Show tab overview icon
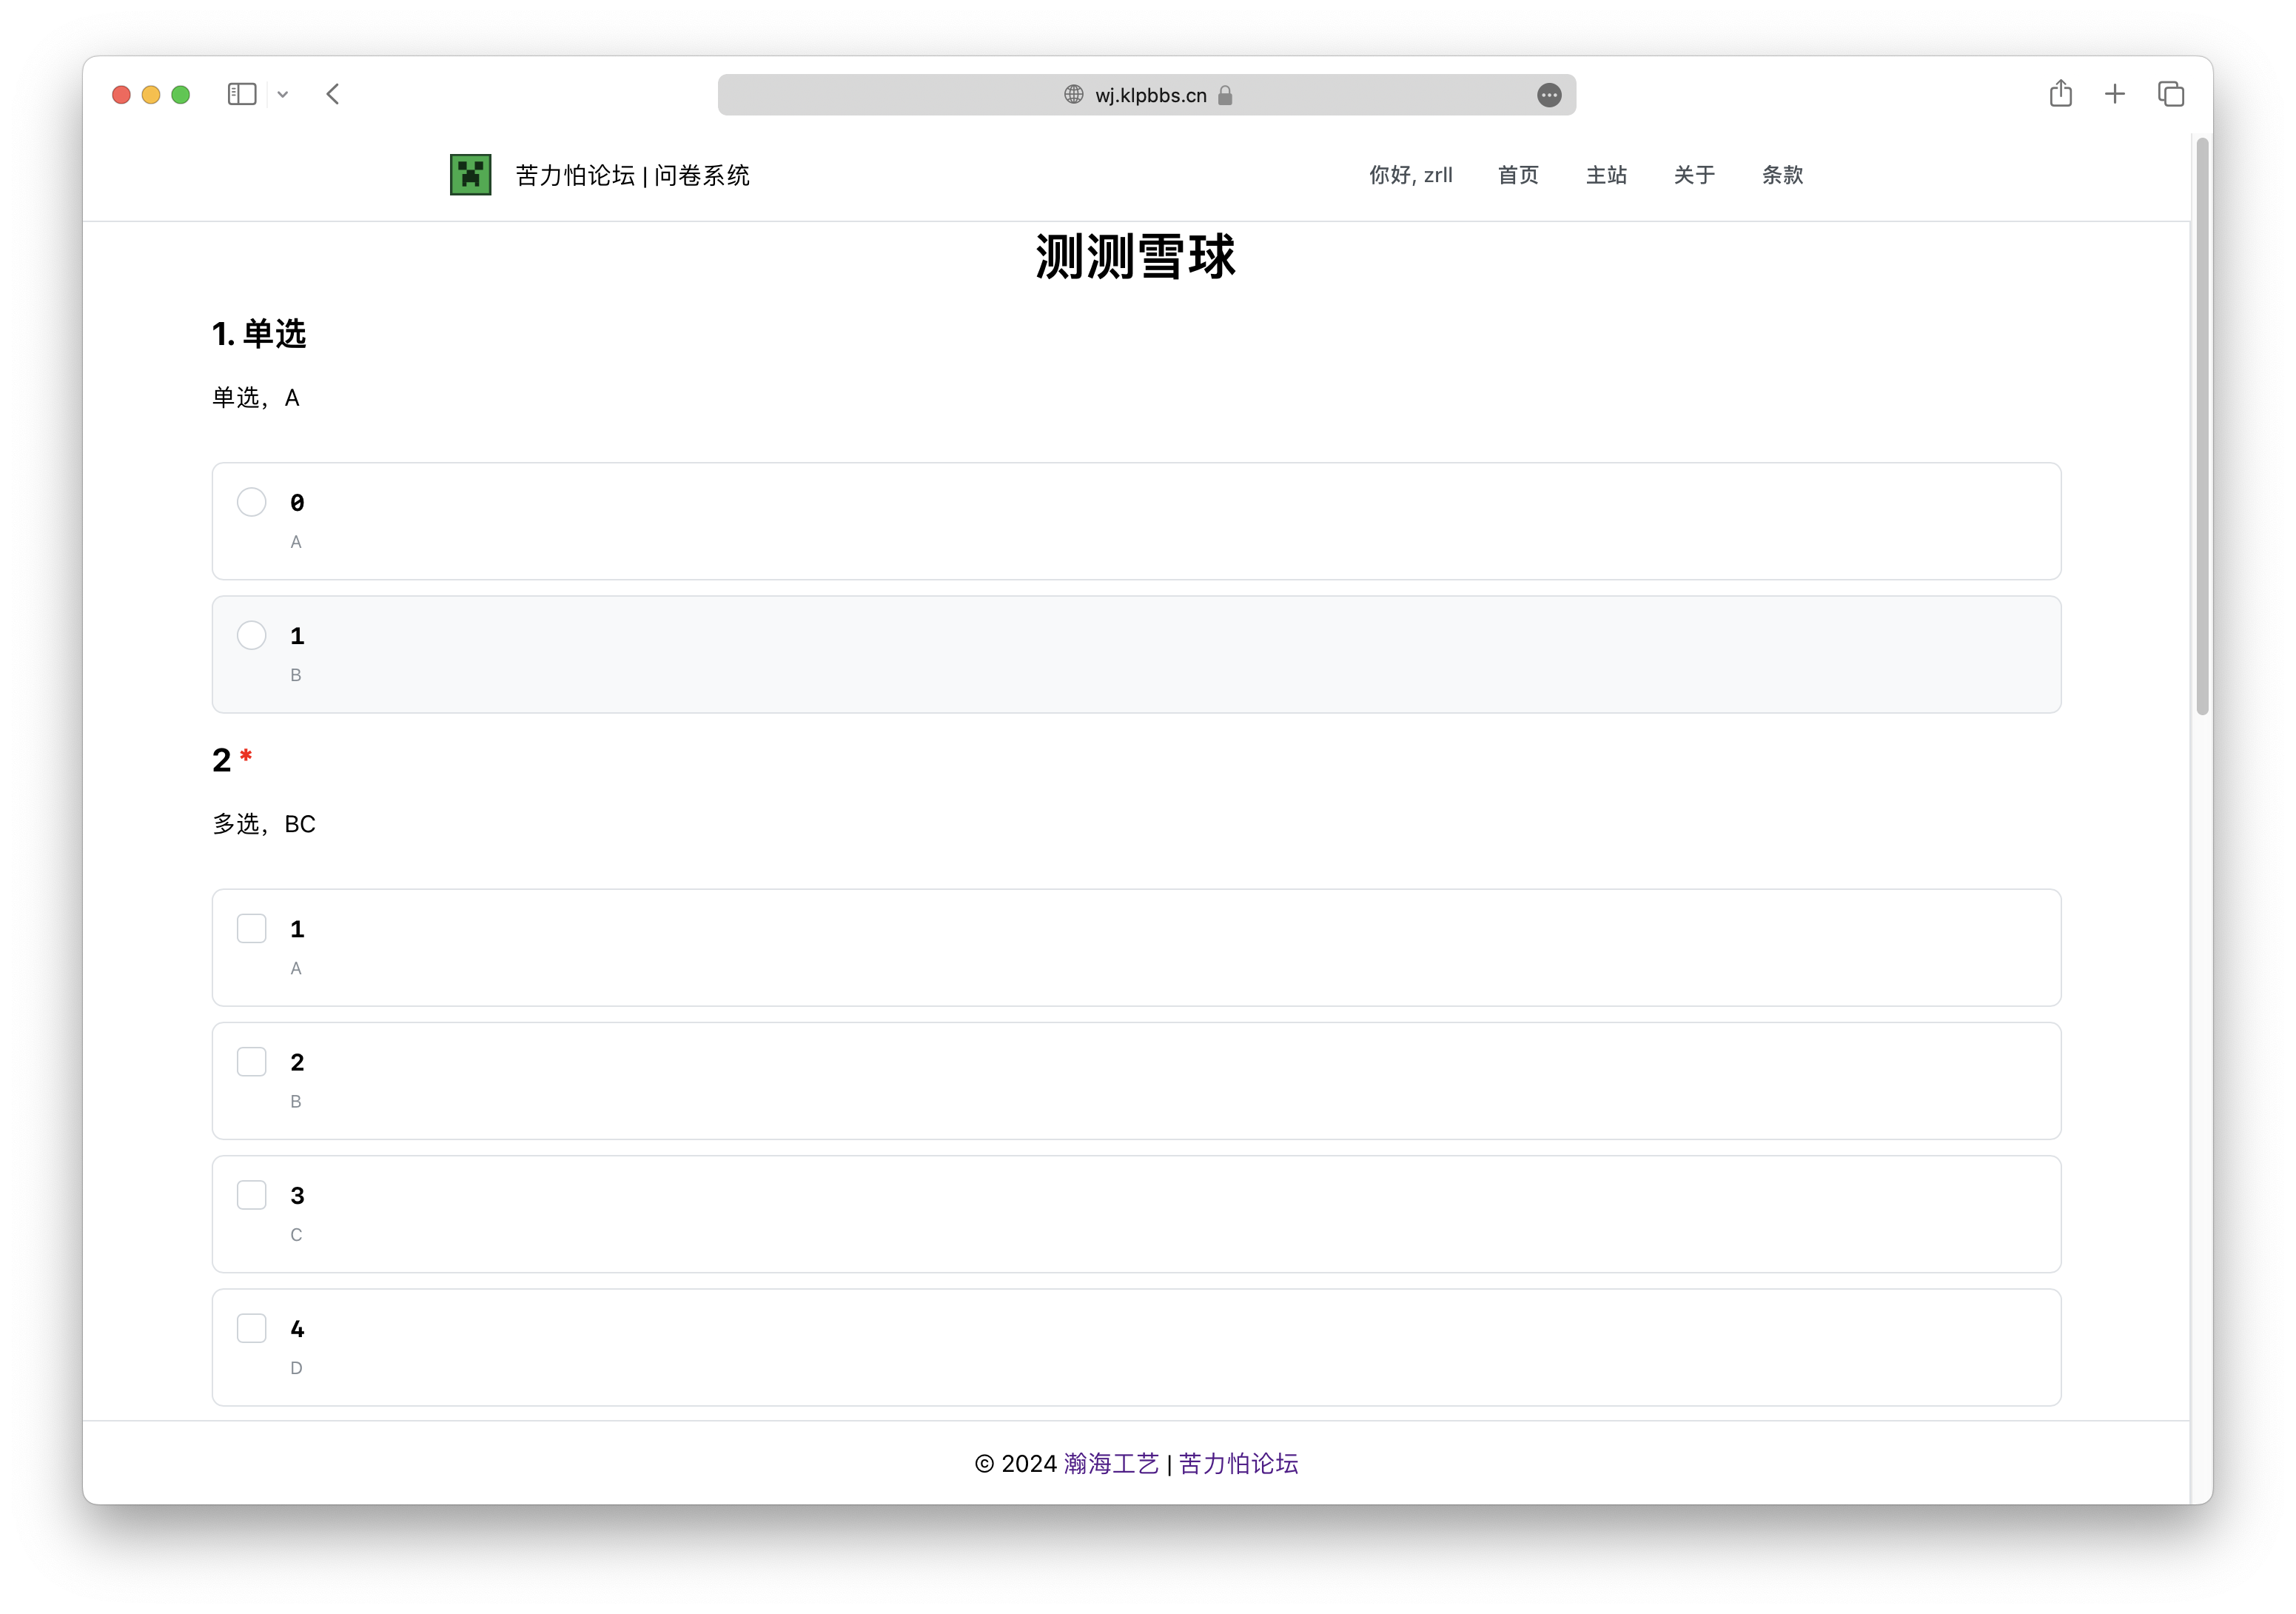 click(x=2171, y=94)
